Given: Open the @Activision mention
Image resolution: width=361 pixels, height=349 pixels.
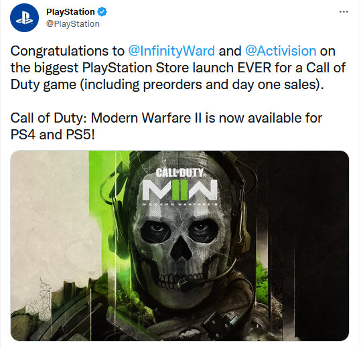Looking at the screenshot, I should [281, 51].
